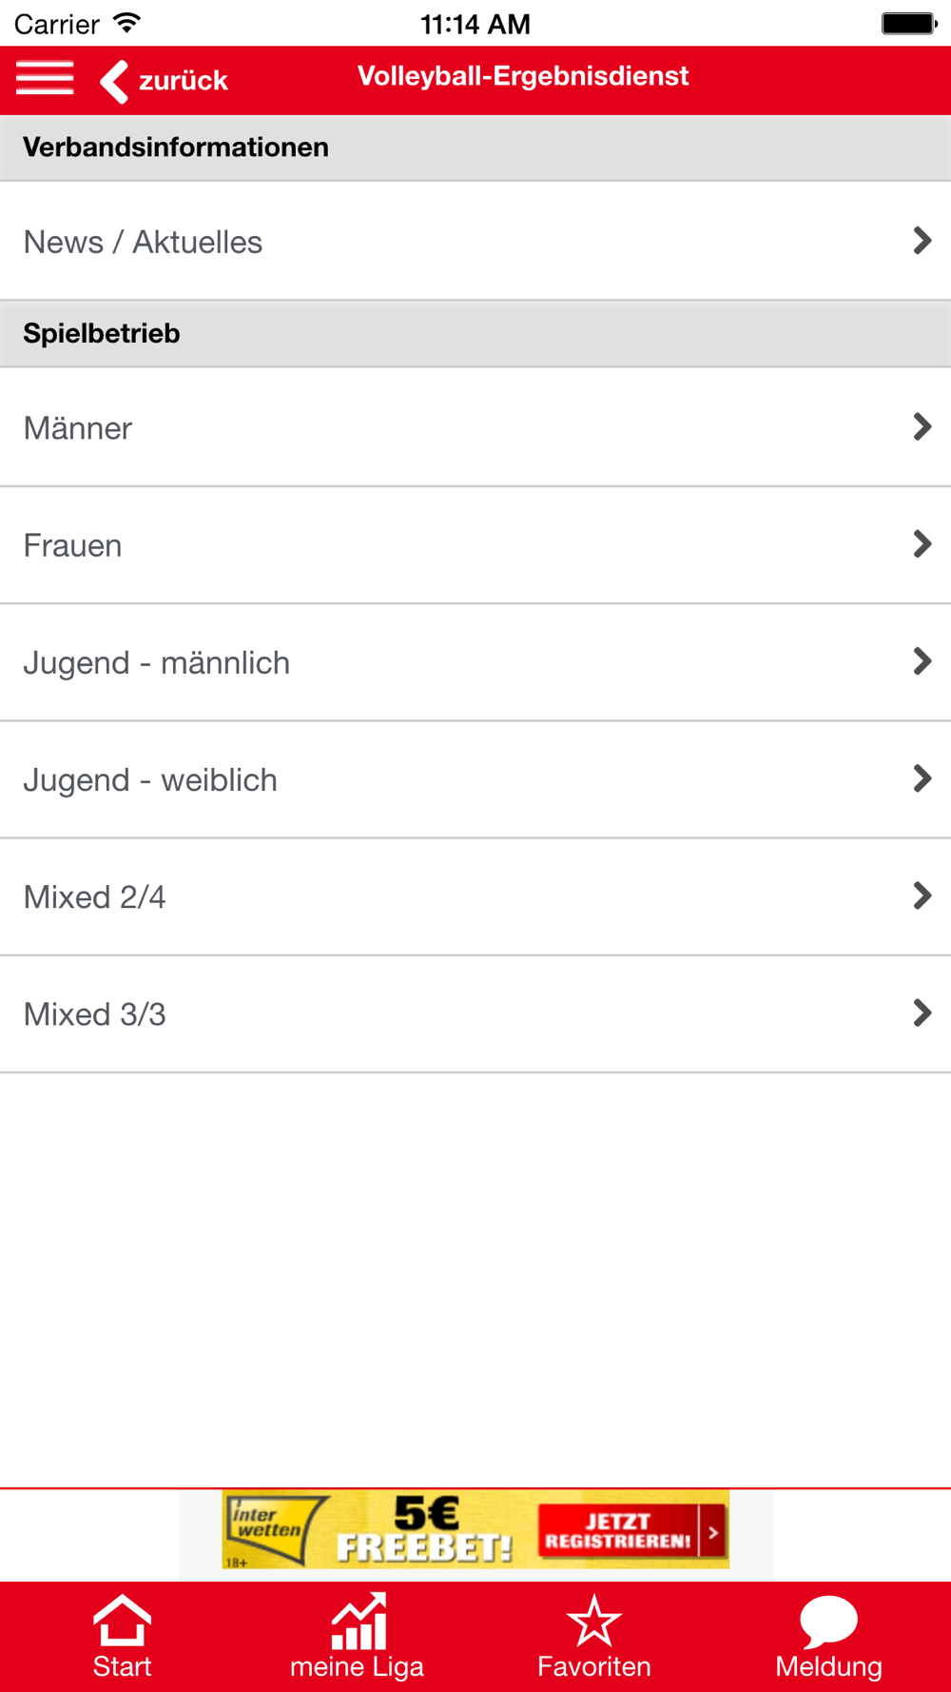Image resolution: width=951 pixels, height=1692 pixels.
Task: Expand the Frauen row chevron
Action: (922, 543)
